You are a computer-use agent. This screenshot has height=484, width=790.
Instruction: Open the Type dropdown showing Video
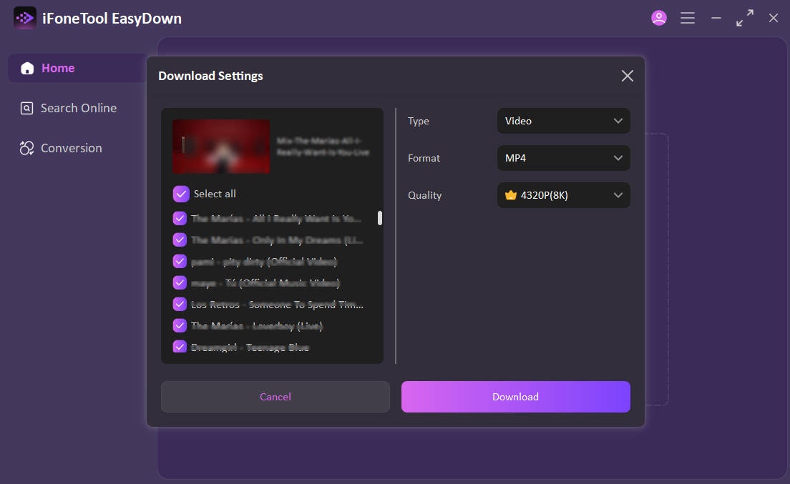point(563,121)
